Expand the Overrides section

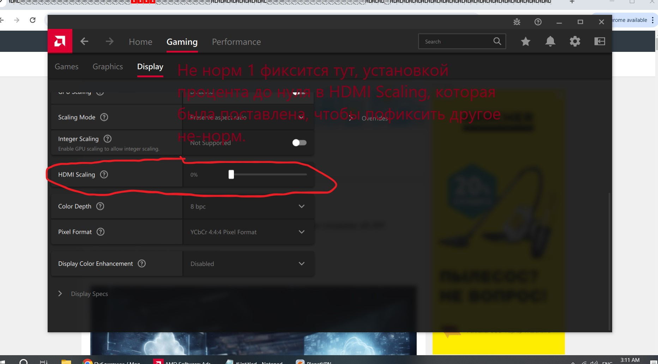pos(369,118)
